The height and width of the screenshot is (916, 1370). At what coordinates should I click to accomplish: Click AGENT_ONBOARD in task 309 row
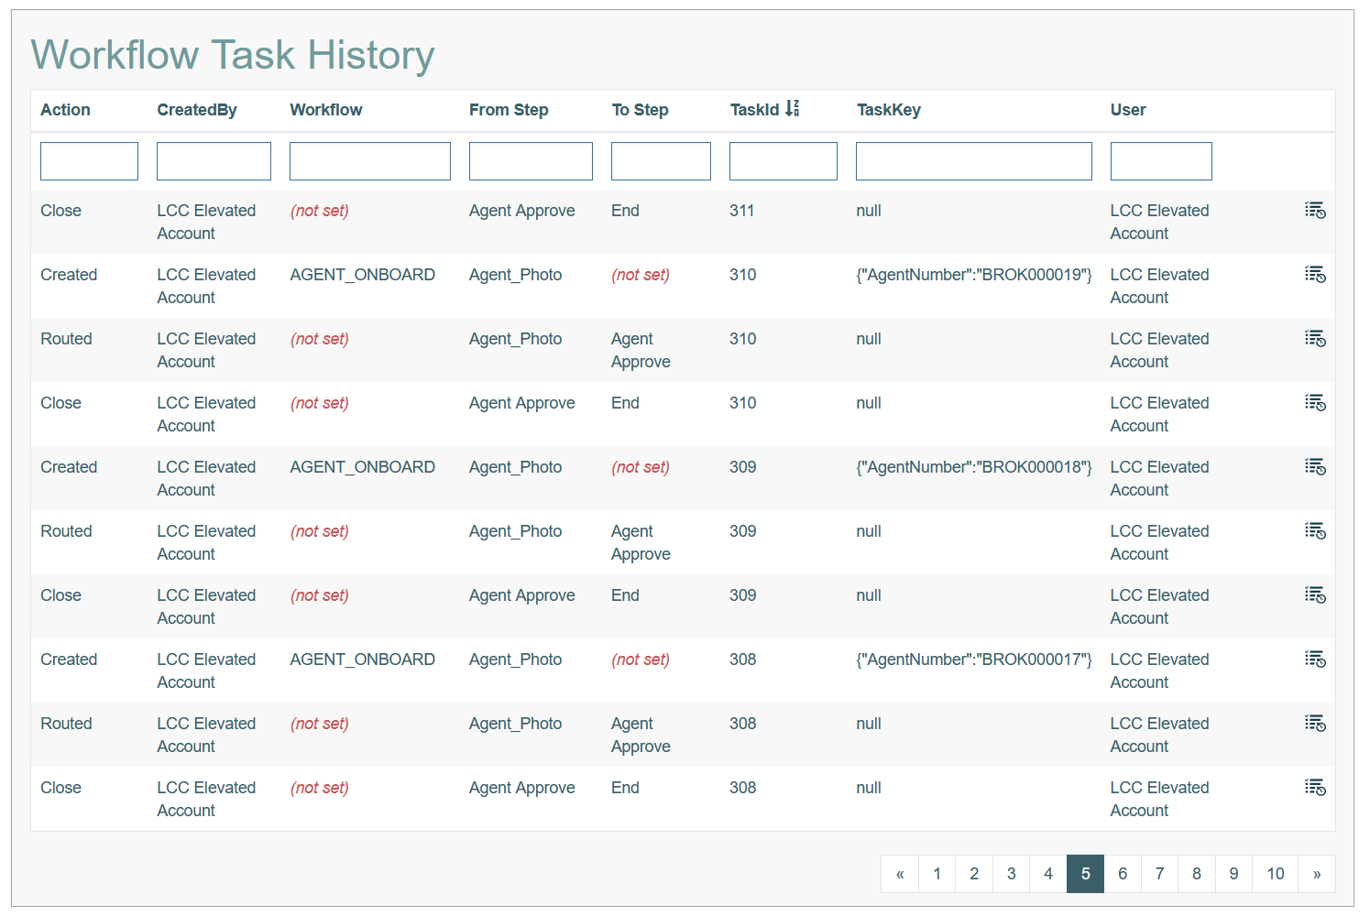pos(363,467)
